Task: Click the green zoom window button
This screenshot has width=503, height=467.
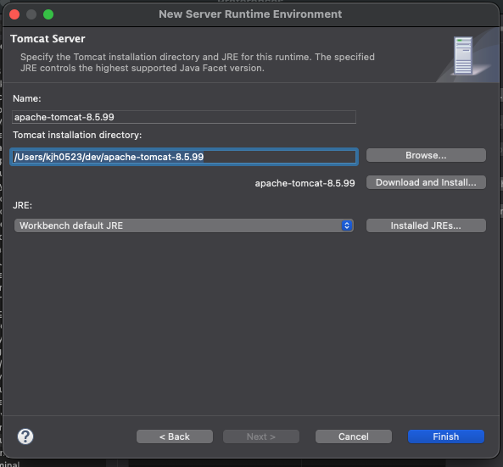Action: pos(48,14)
